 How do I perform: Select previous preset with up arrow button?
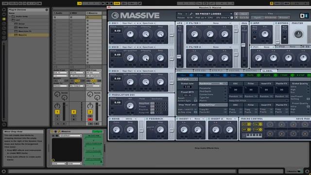(236, 14)
